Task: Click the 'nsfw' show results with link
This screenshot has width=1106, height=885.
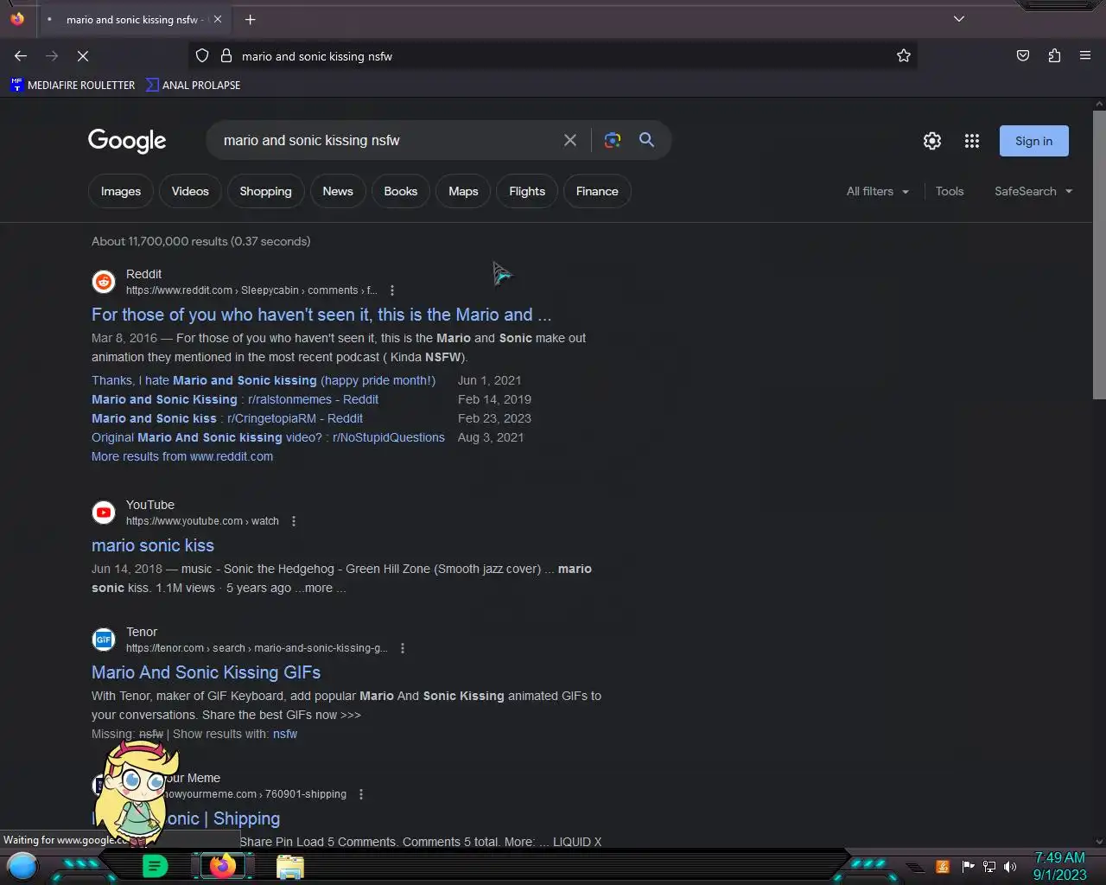Action: click(285, 734)
